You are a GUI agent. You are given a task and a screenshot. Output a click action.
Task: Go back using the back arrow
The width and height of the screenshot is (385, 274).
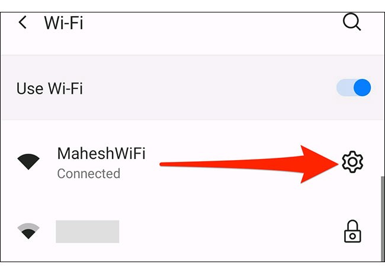pos(23,23)
